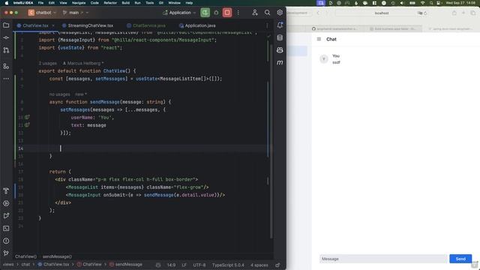Click the chat folder breadcrumb

25,265
